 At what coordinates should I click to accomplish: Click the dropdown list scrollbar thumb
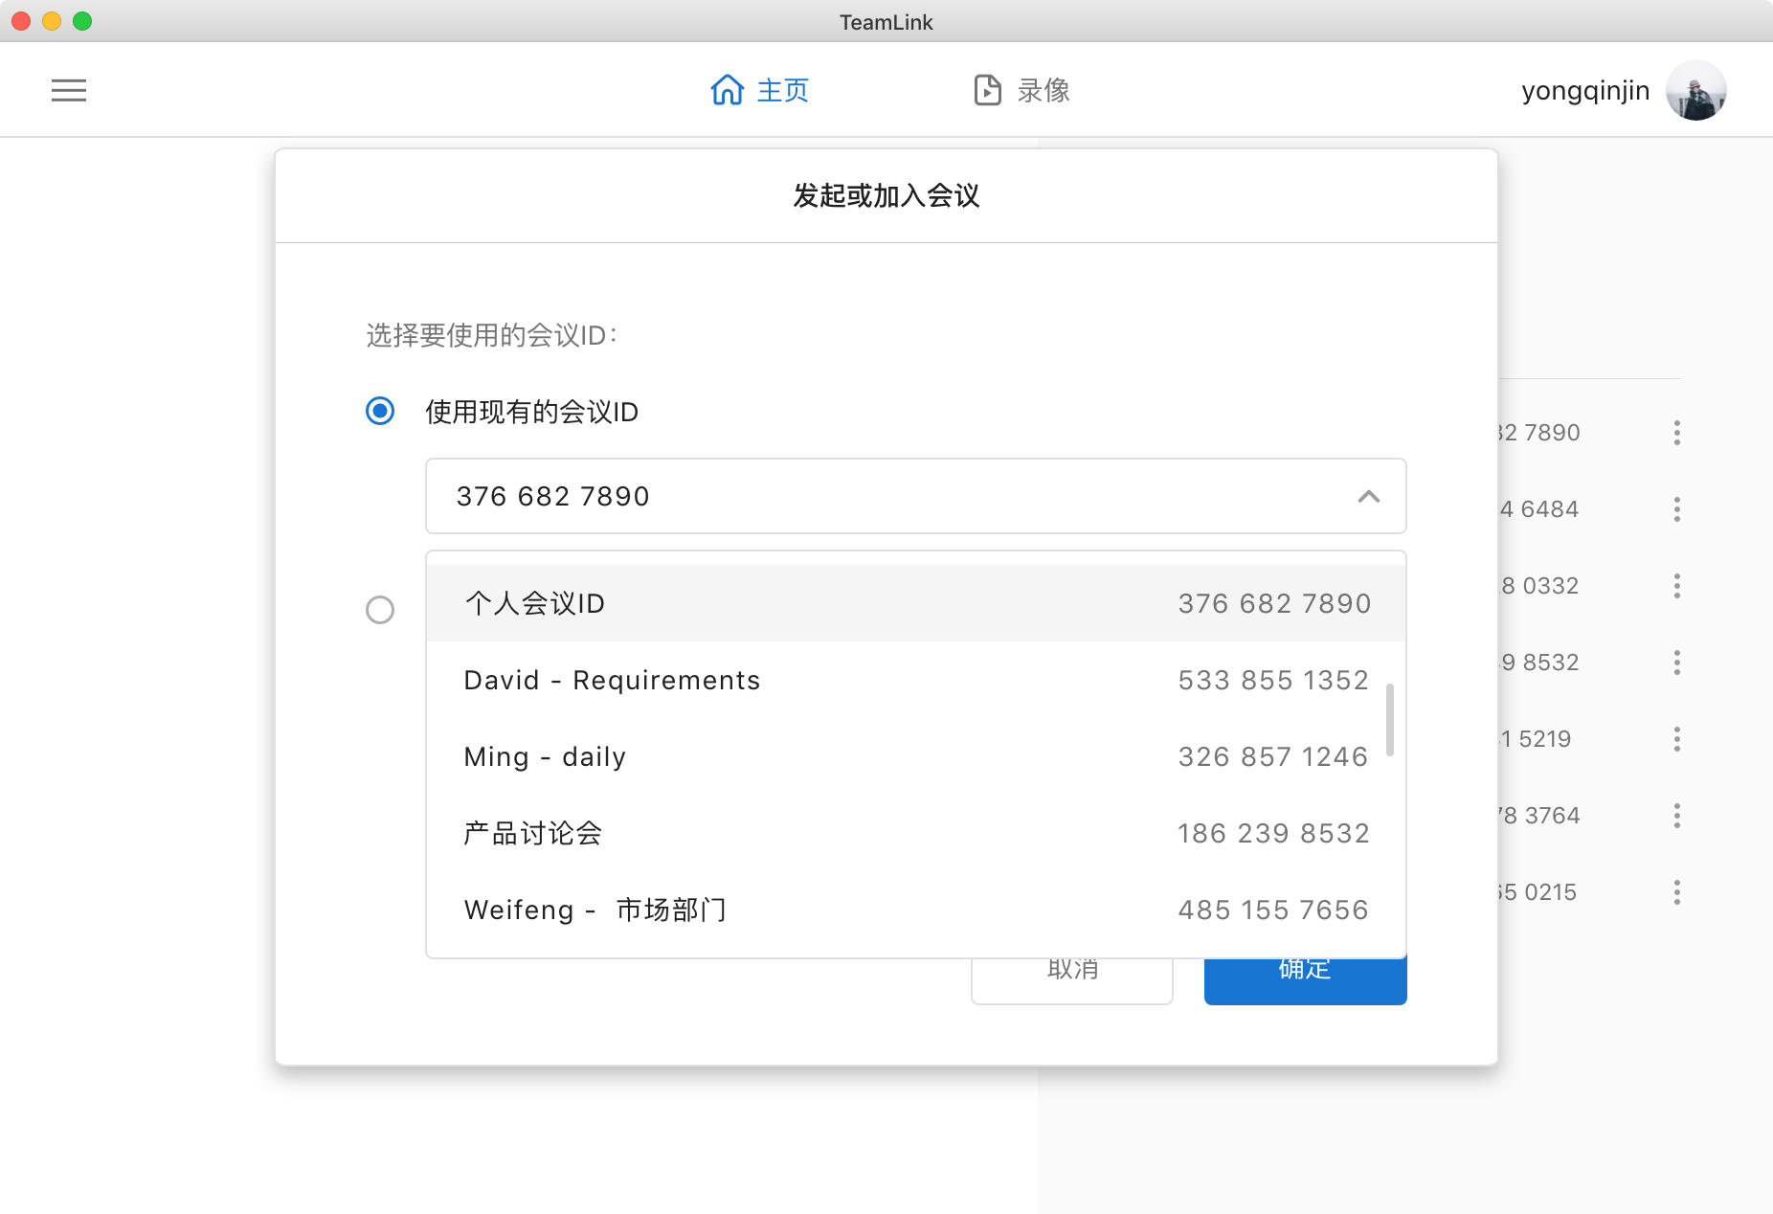1389,720
